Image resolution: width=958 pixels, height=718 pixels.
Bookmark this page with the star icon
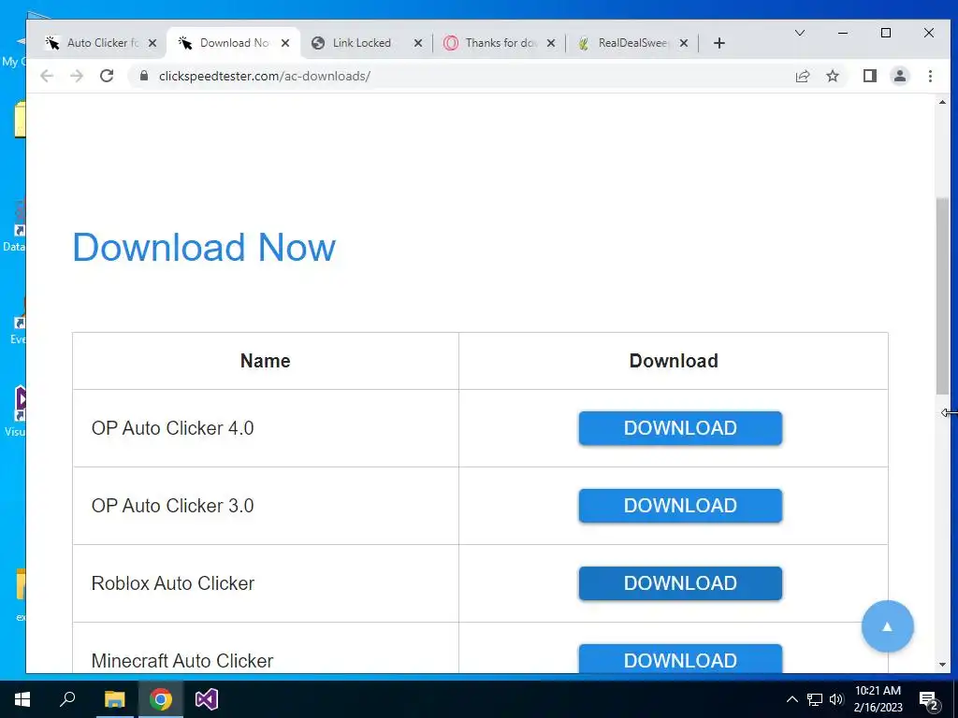[x=832, y=76]
